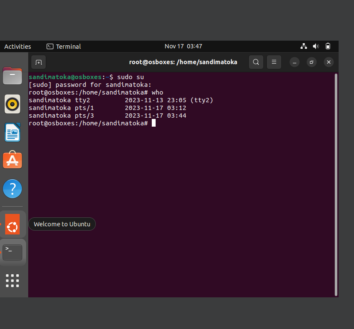354x329 pixels.
Task: Click the 'Welcome to Ubuntu' tooltip
Action: (x=62, y=224)
